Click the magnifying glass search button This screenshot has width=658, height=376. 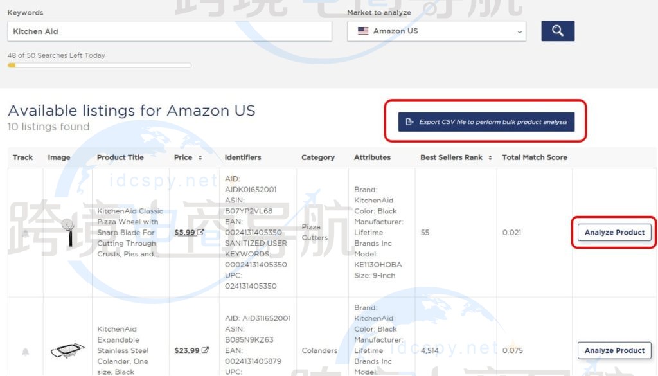point(557,31)
